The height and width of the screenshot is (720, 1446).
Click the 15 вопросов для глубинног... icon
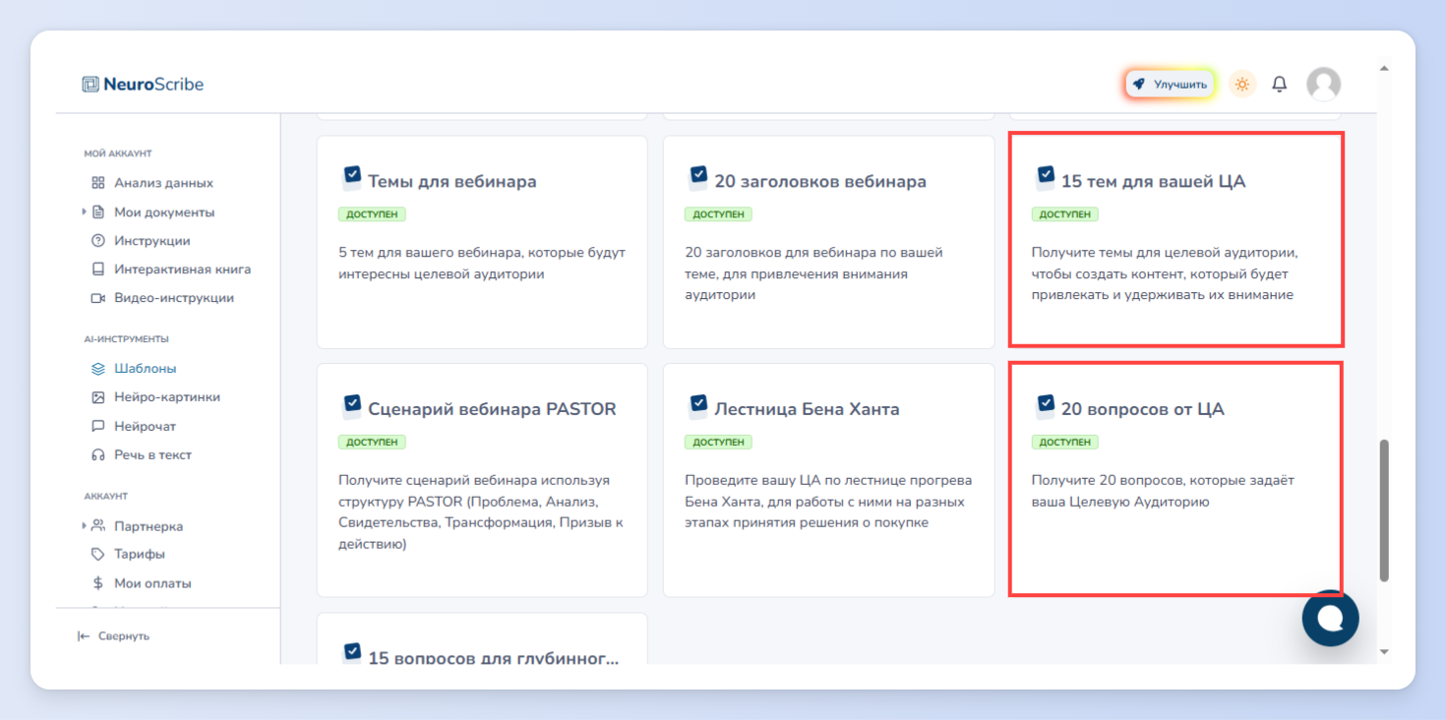point(351,653)
